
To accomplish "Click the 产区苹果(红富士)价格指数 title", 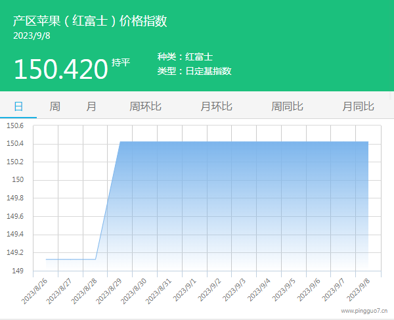I will click(x=90, y=21).
